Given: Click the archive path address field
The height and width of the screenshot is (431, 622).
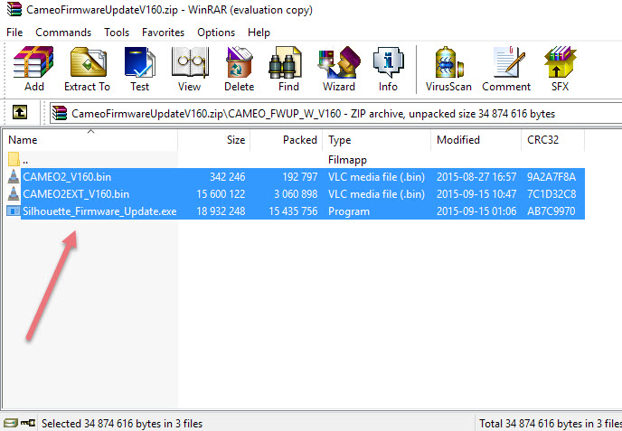Looking at the screenshot, I should pyautogui.click(x=335, y=114).
